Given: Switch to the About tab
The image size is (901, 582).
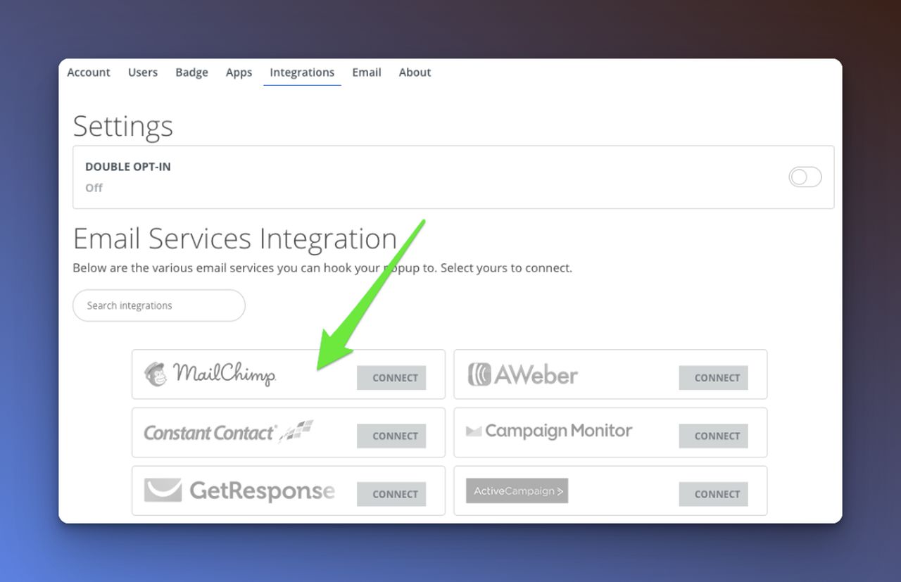Looking at the screenshot, I should click(x=415, y=72).
